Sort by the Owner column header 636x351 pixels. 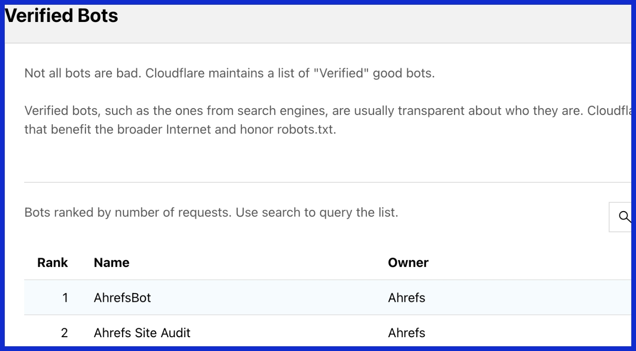[x=408, y=263]
